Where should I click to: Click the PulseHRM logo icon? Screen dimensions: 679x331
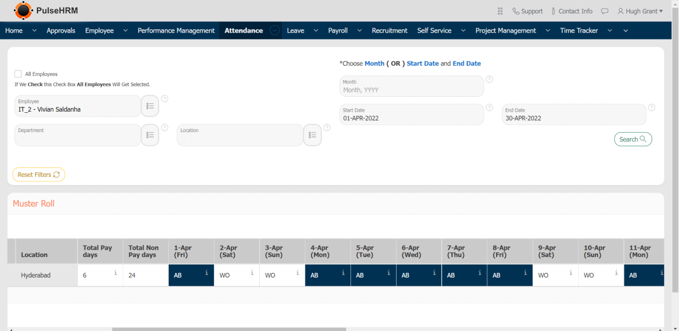(x=23, y=11)
